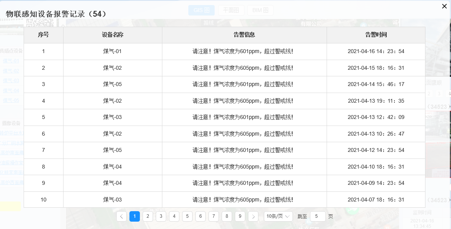Screen dimensions: 451x229
Task: Select device name cell in row 4
Action: tap(112, 101)
